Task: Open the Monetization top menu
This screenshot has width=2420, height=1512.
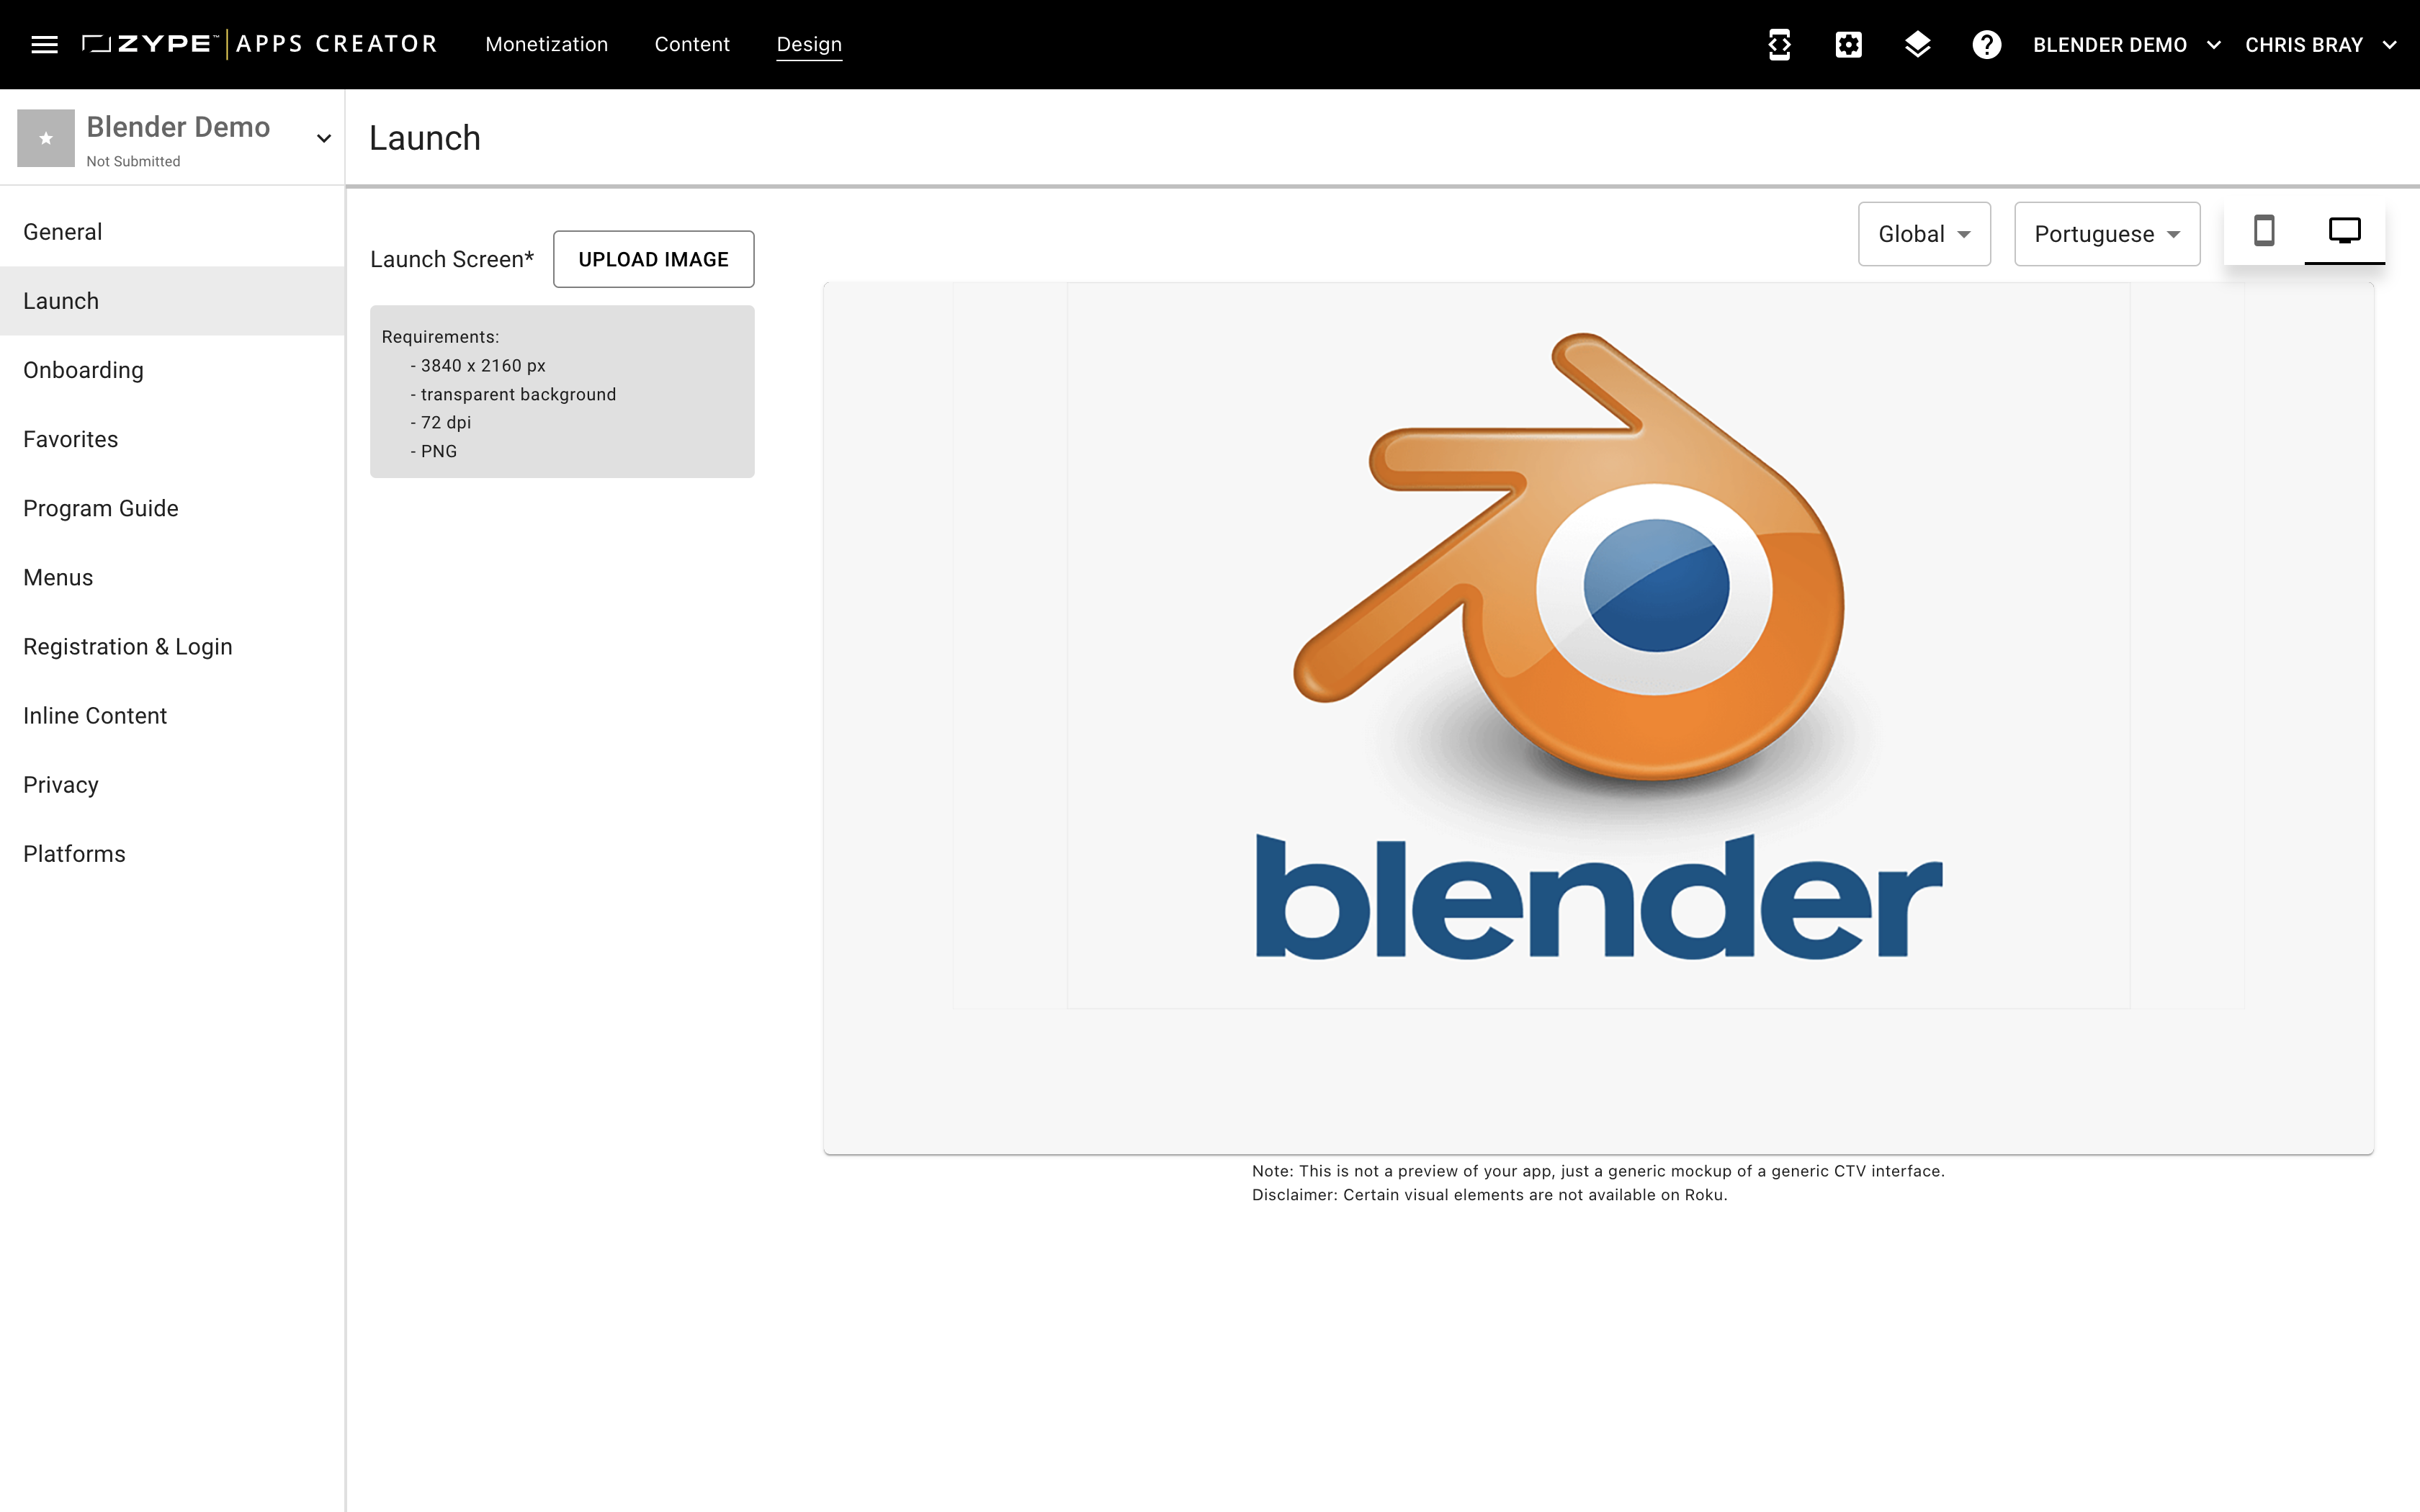Action: (x=546, y=44)
